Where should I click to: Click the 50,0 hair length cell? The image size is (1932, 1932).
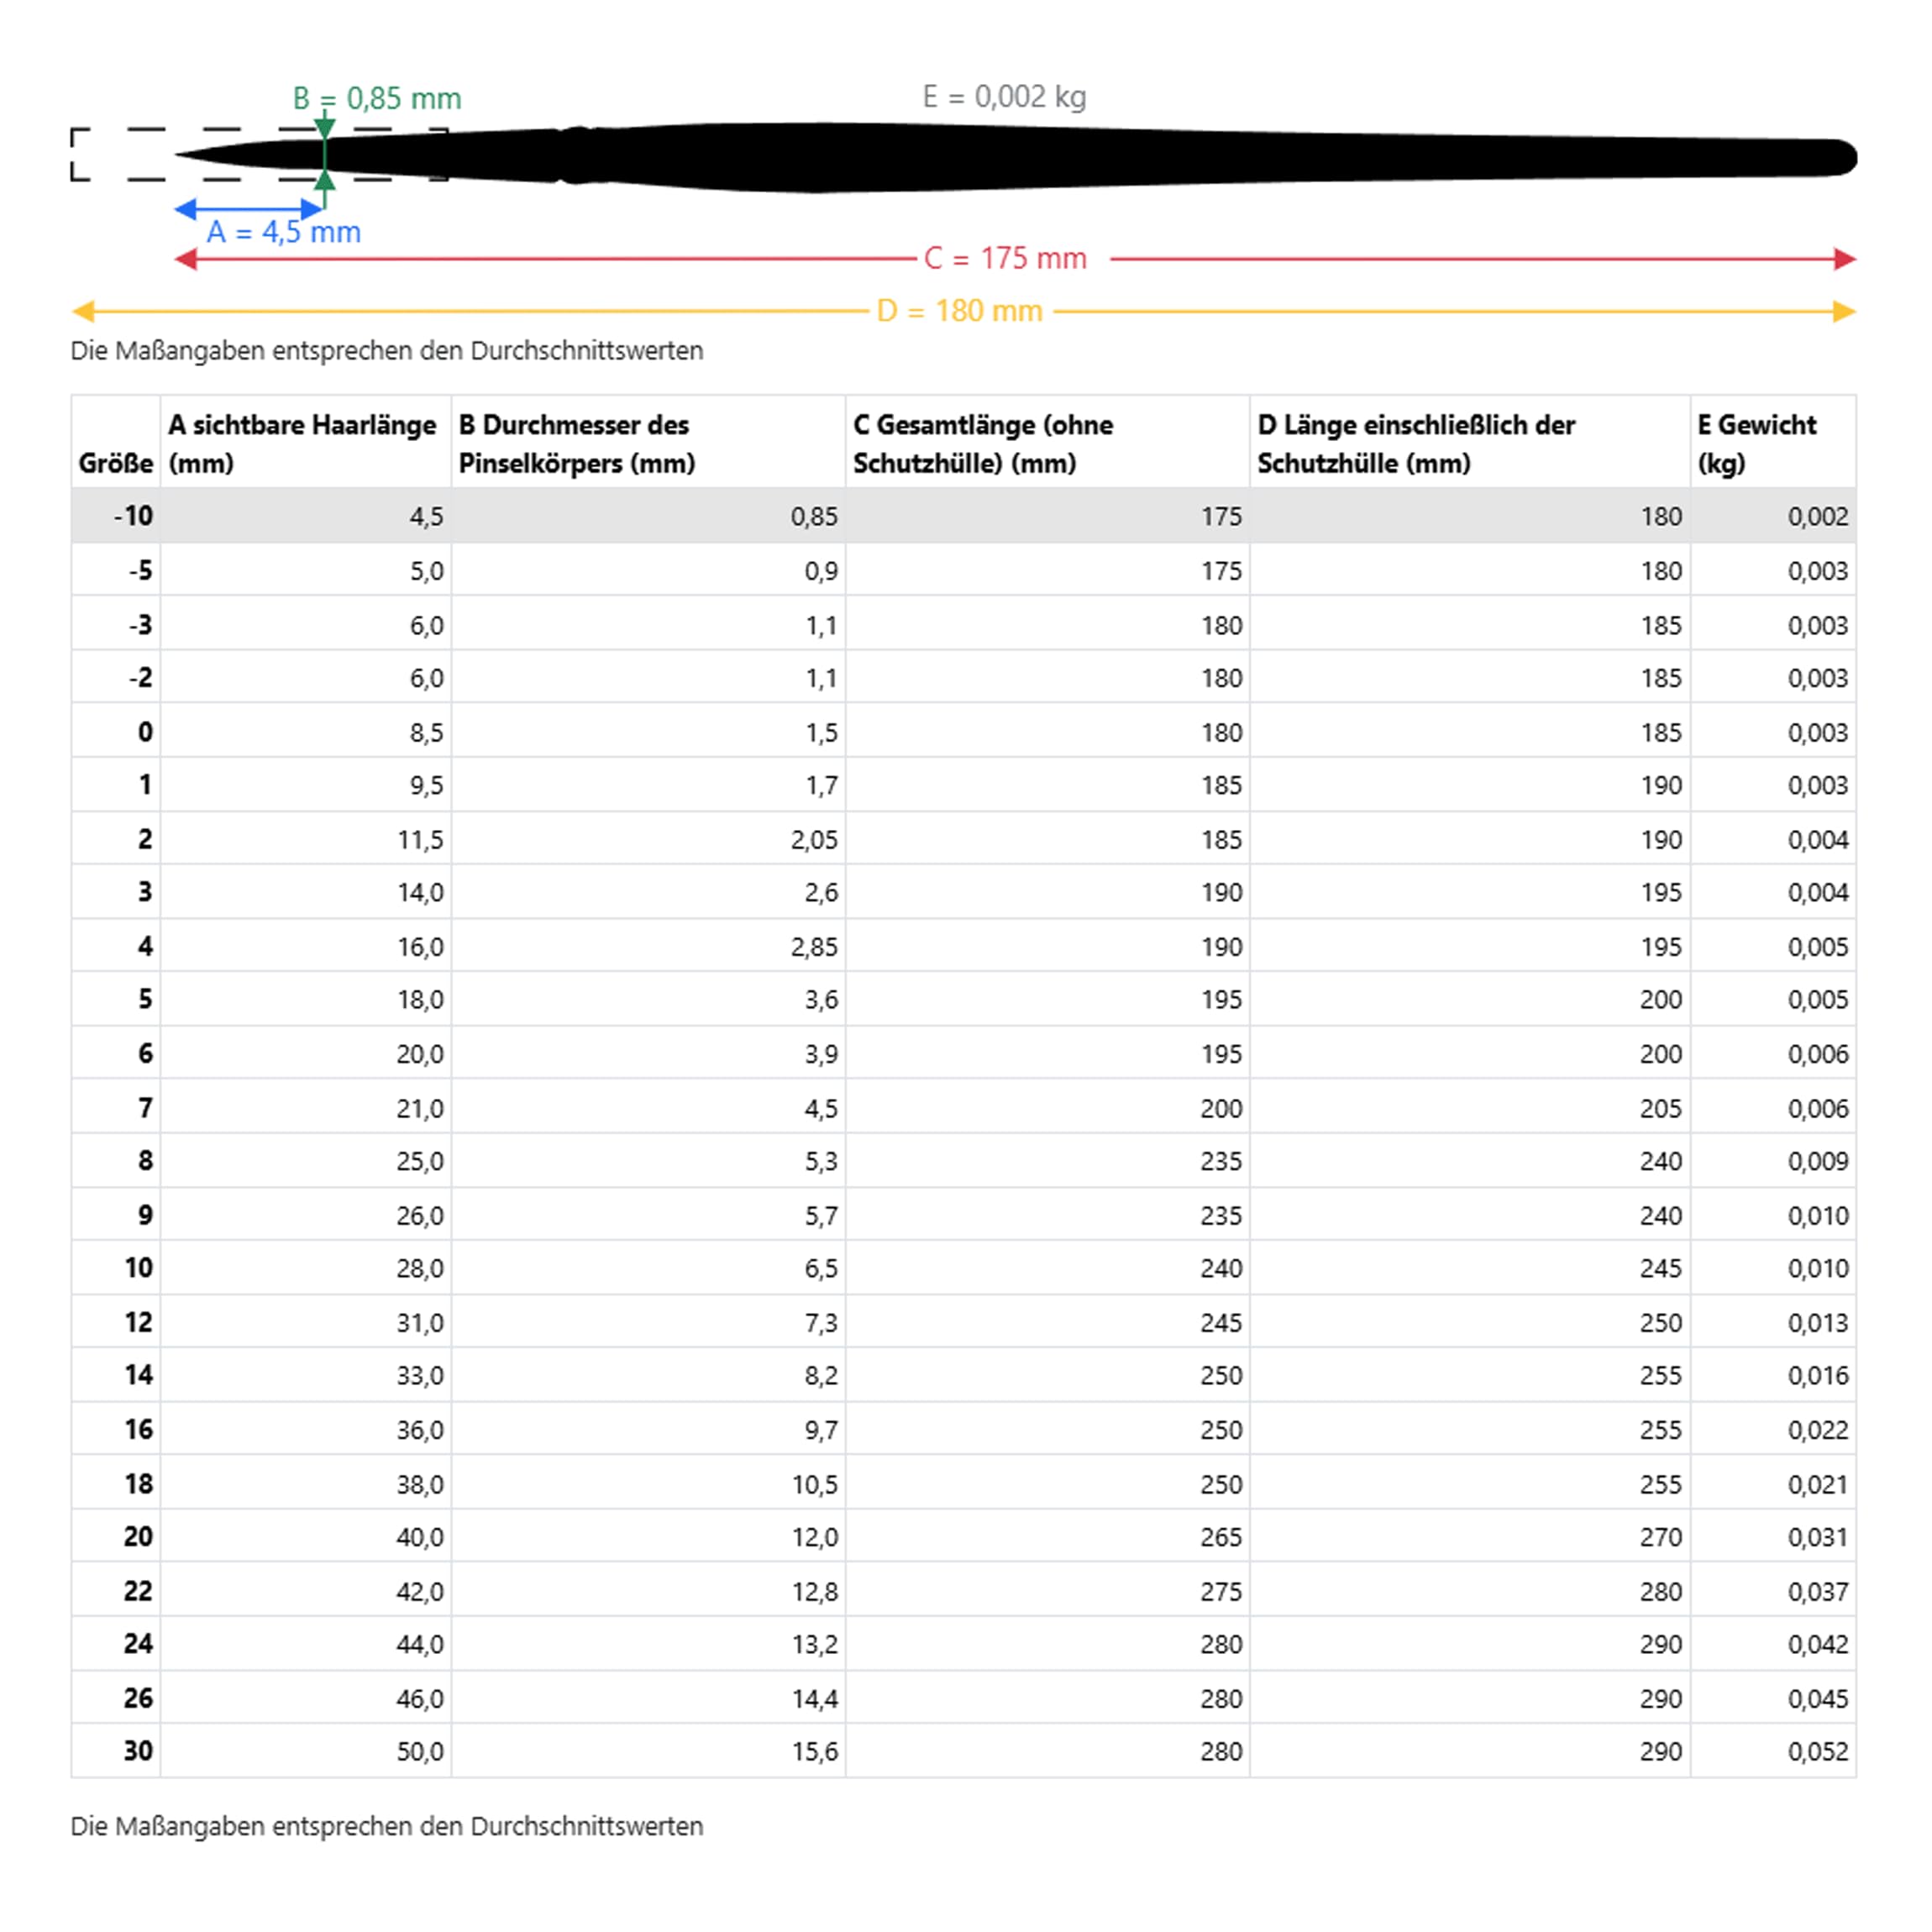[419, 1751]
